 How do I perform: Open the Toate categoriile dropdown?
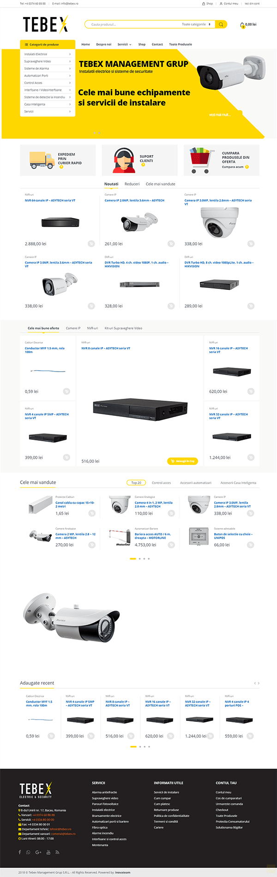(x=196, y=24)
